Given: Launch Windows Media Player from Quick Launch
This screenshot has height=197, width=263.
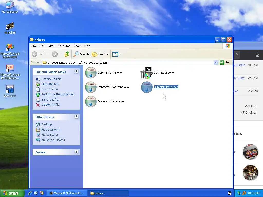Looking at the screenshot, I should click(x=42, y=193).
